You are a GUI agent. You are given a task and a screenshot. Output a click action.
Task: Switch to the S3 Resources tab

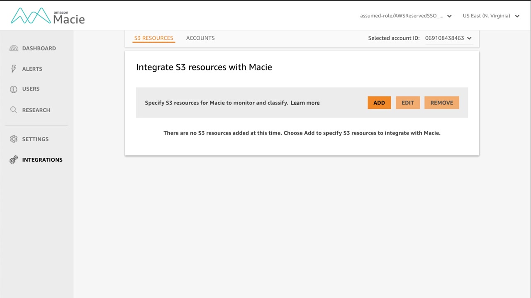point(153,38)
